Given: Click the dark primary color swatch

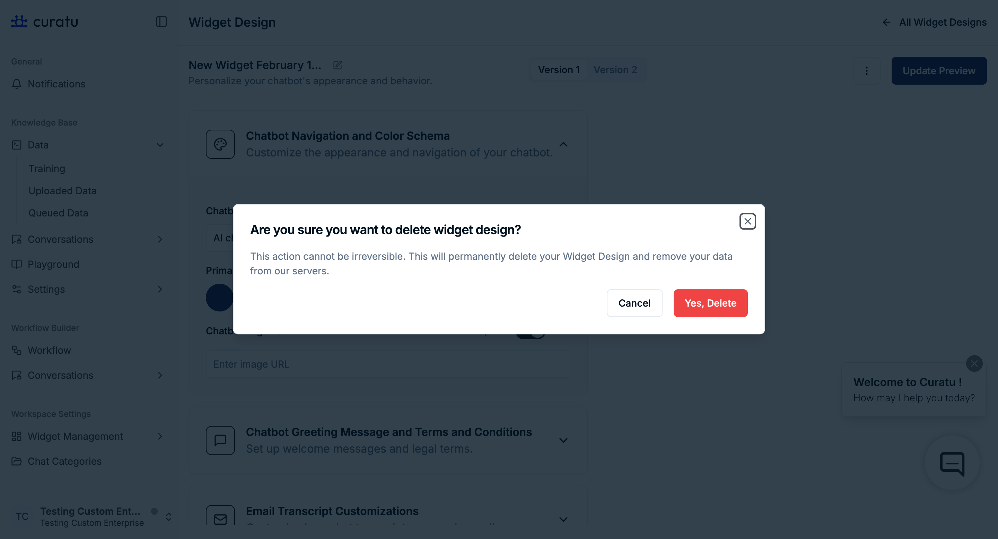Looking at the screenshot, I should click(x=219, y=297).
